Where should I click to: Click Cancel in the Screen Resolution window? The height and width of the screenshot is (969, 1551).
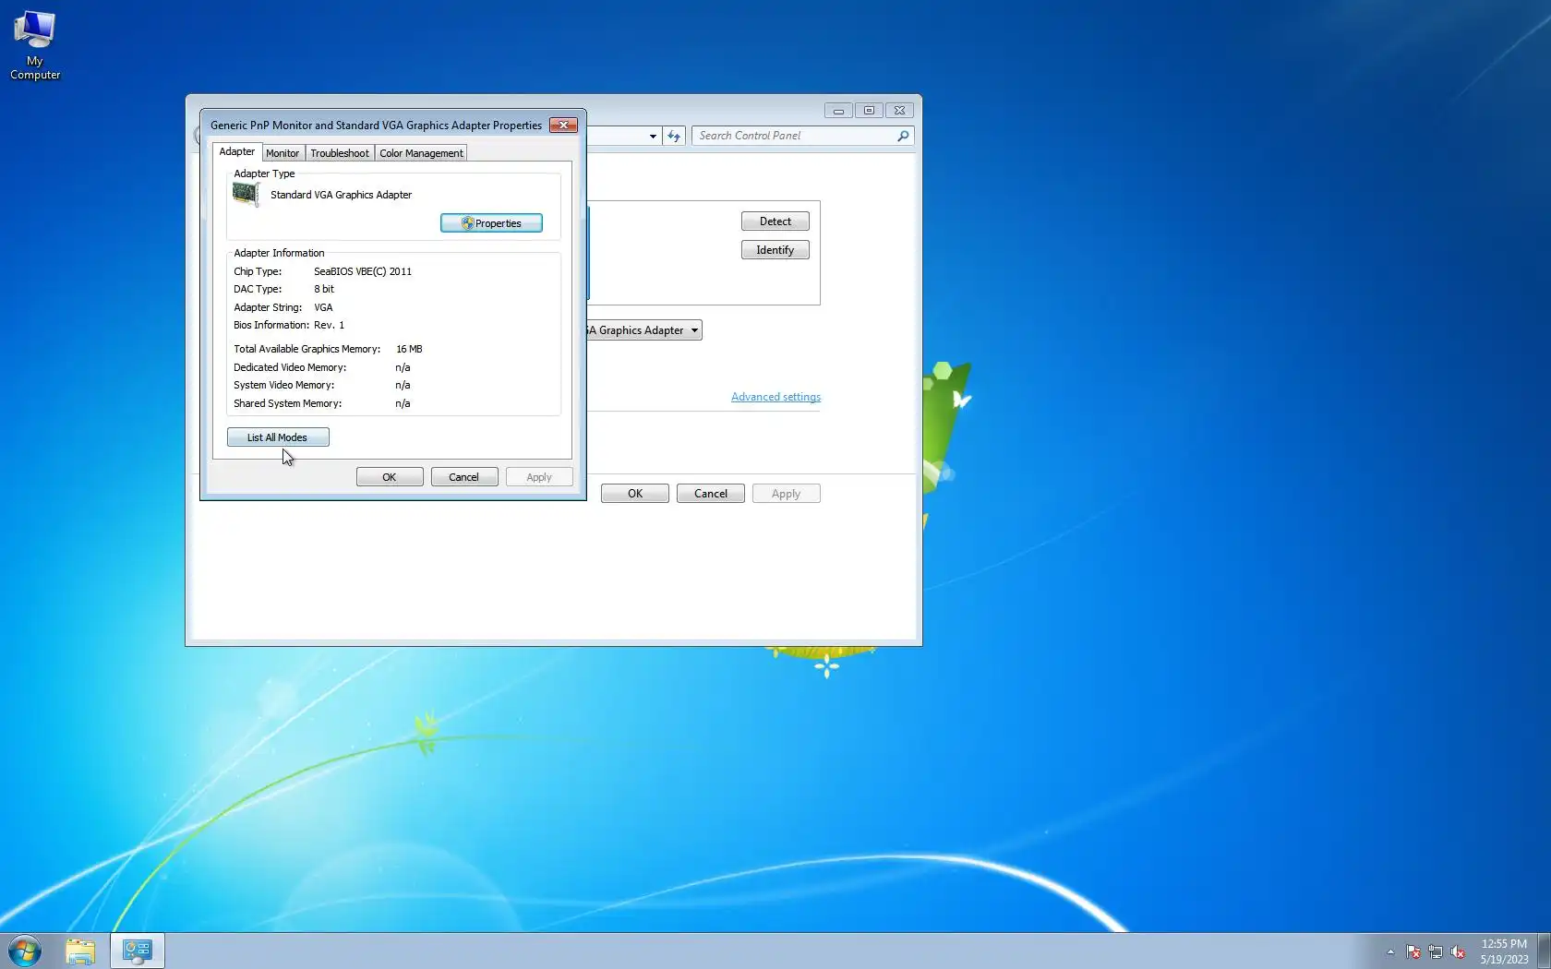[x=711, y=494]
